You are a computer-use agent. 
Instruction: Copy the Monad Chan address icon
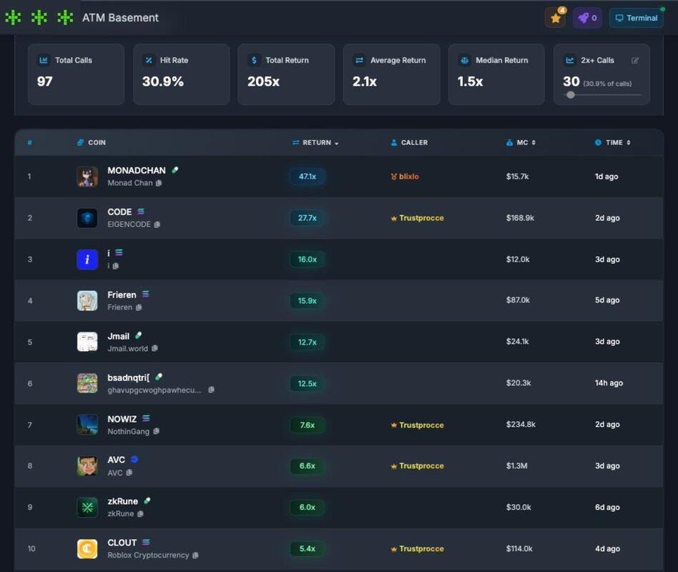159,183
